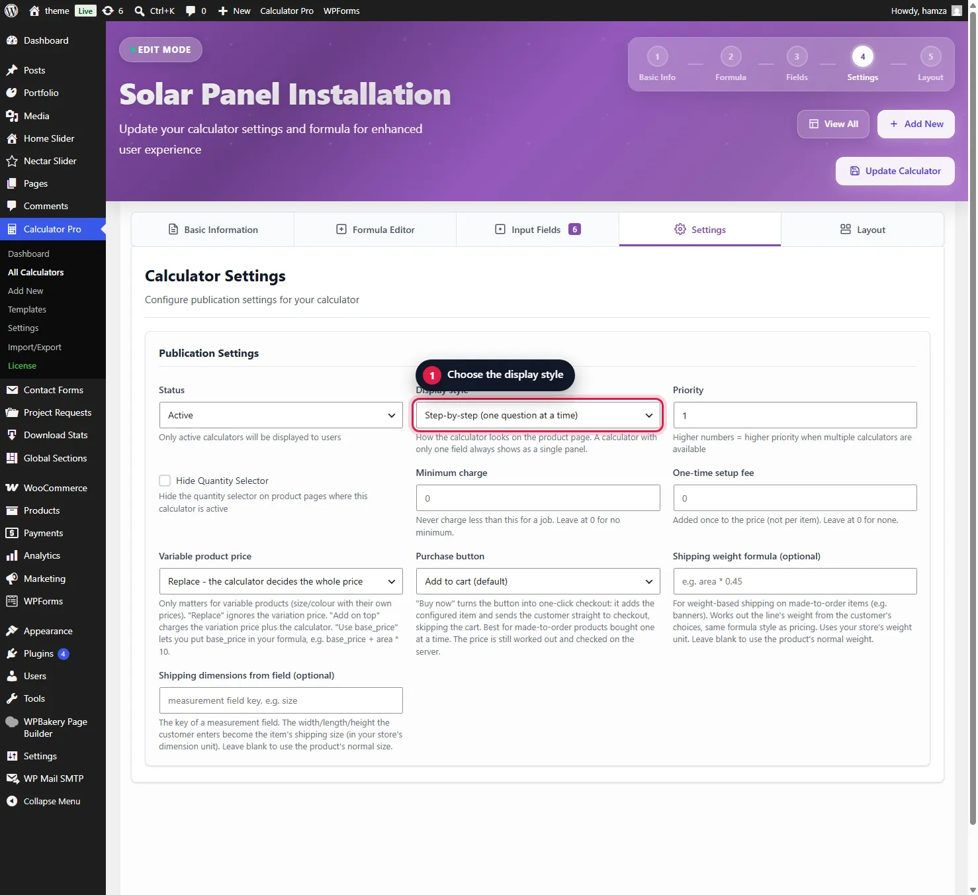Click the WordPress logo in admin bar
Viewport: 978px width, 895px height.
11,11
